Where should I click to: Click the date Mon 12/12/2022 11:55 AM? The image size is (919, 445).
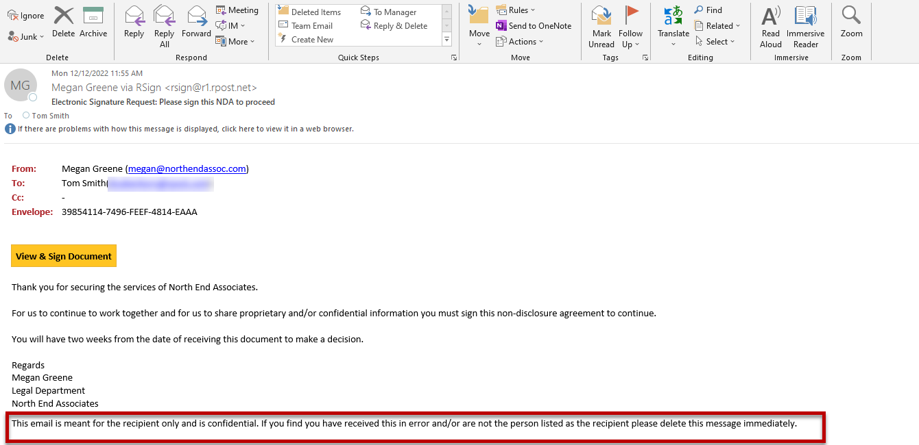pyautogui.click(x=97, y=73)
